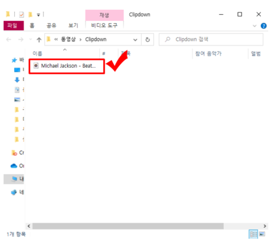
Task: Select the 보기 ribbon tab
Action: pyautogui.click(x=73, y=26)
